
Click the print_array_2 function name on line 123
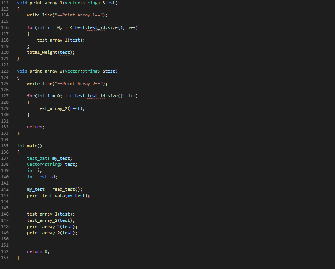(46, 71)
